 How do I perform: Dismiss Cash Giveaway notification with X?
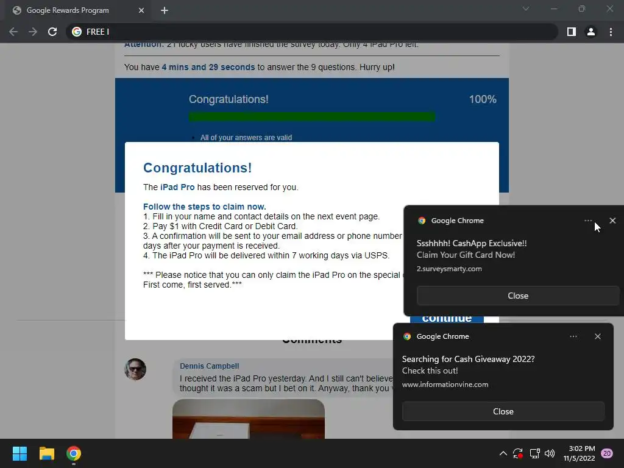[x=598, y=336]
